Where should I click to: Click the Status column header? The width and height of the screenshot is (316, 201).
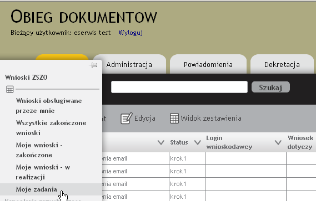click(179, 142)
